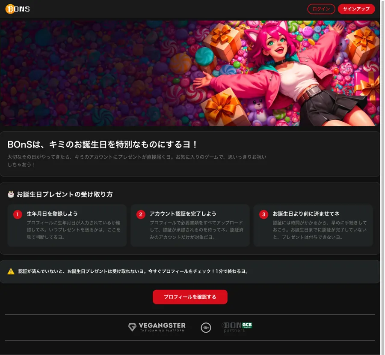Click the red step 3 circle

pyautogui.click(x=264, y=214)
